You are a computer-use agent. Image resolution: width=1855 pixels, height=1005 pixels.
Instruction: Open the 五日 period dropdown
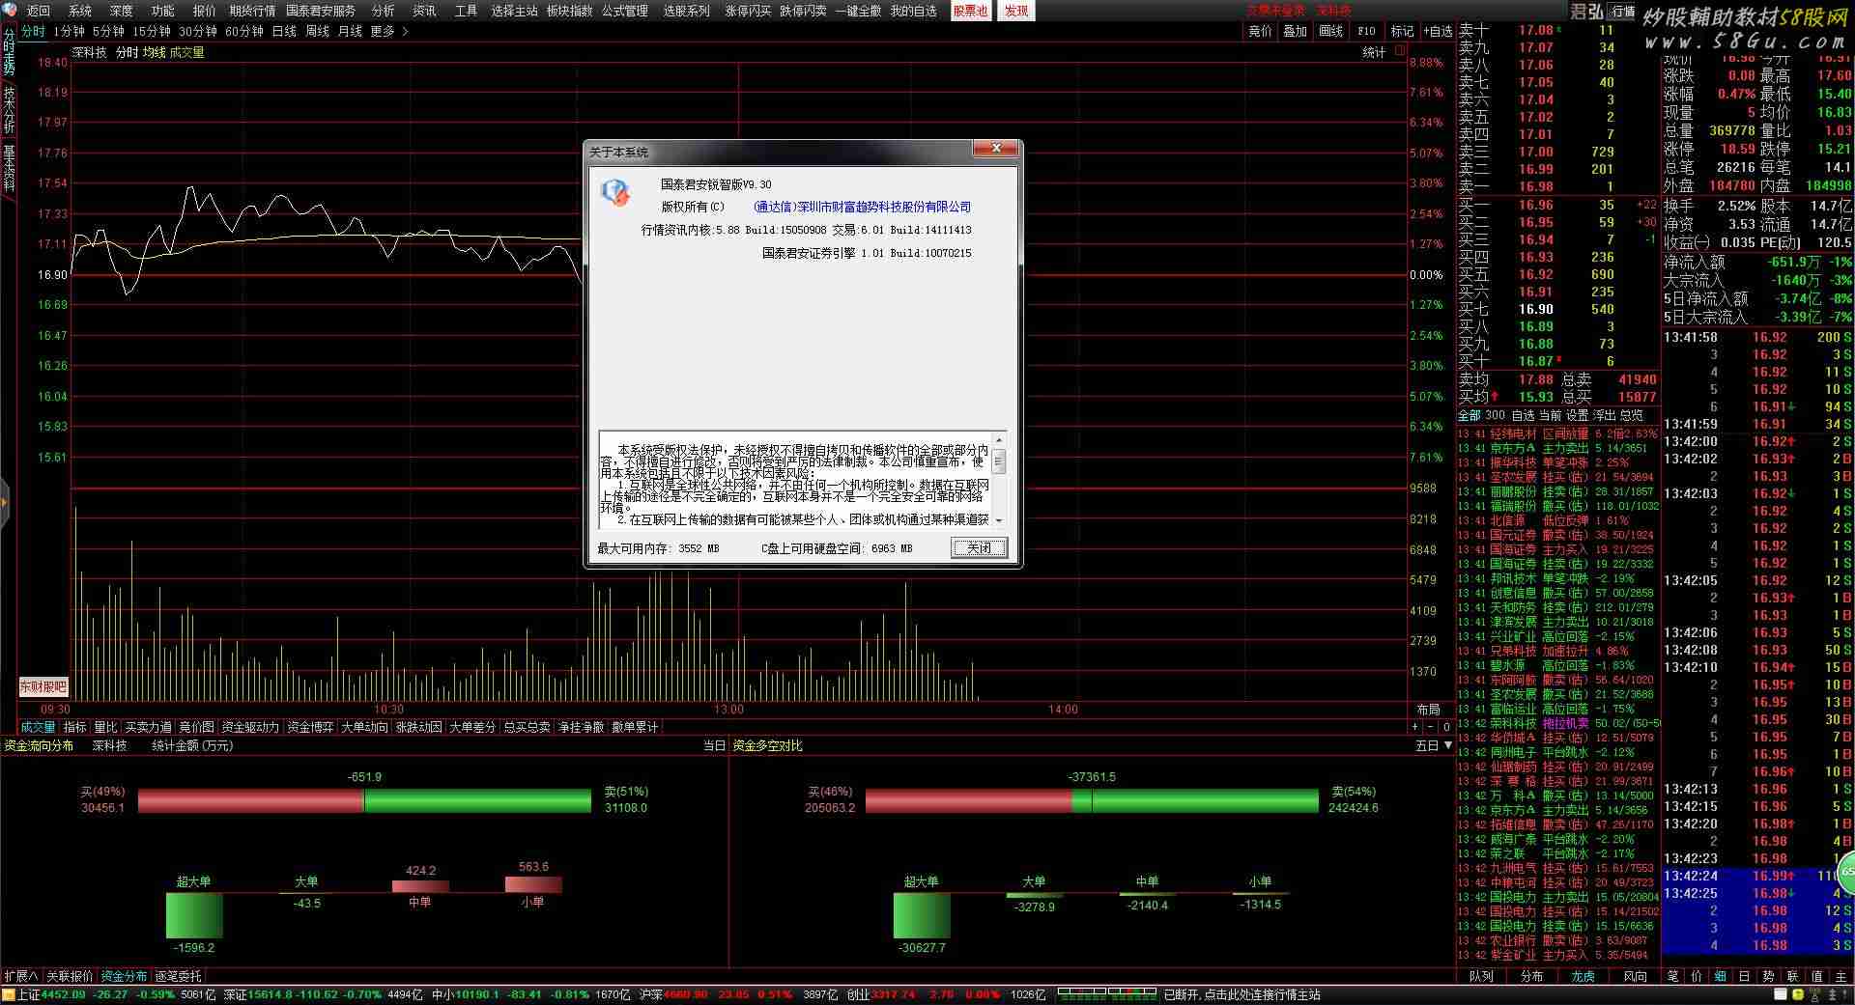[x=1434, y=745]
